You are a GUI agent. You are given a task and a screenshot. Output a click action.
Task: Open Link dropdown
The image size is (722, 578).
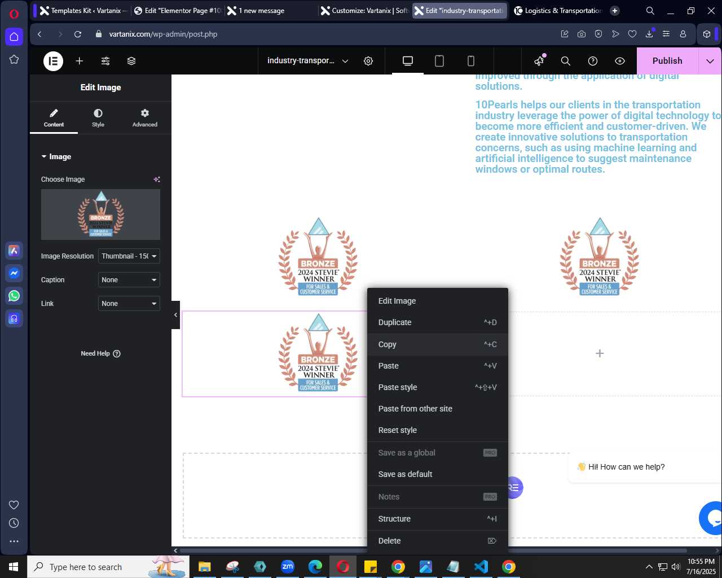(129, 304)
